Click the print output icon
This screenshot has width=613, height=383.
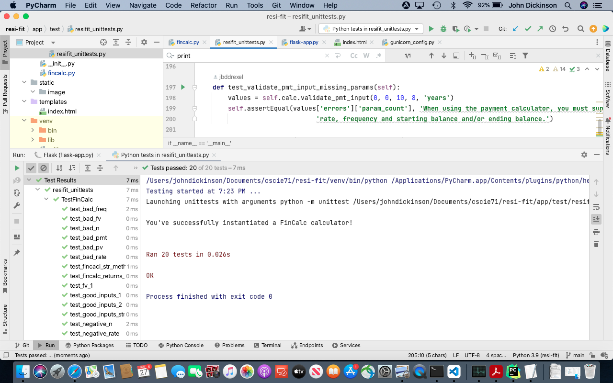point(596,232)
